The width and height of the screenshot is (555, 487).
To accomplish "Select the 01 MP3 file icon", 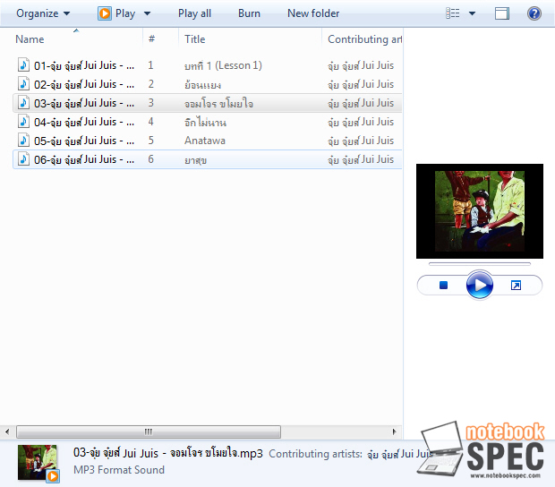I will tap(24, 65).
